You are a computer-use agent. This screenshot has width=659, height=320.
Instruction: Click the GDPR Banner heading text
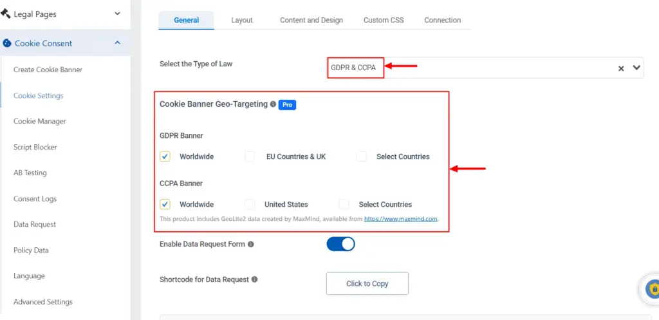pos(181,135)
